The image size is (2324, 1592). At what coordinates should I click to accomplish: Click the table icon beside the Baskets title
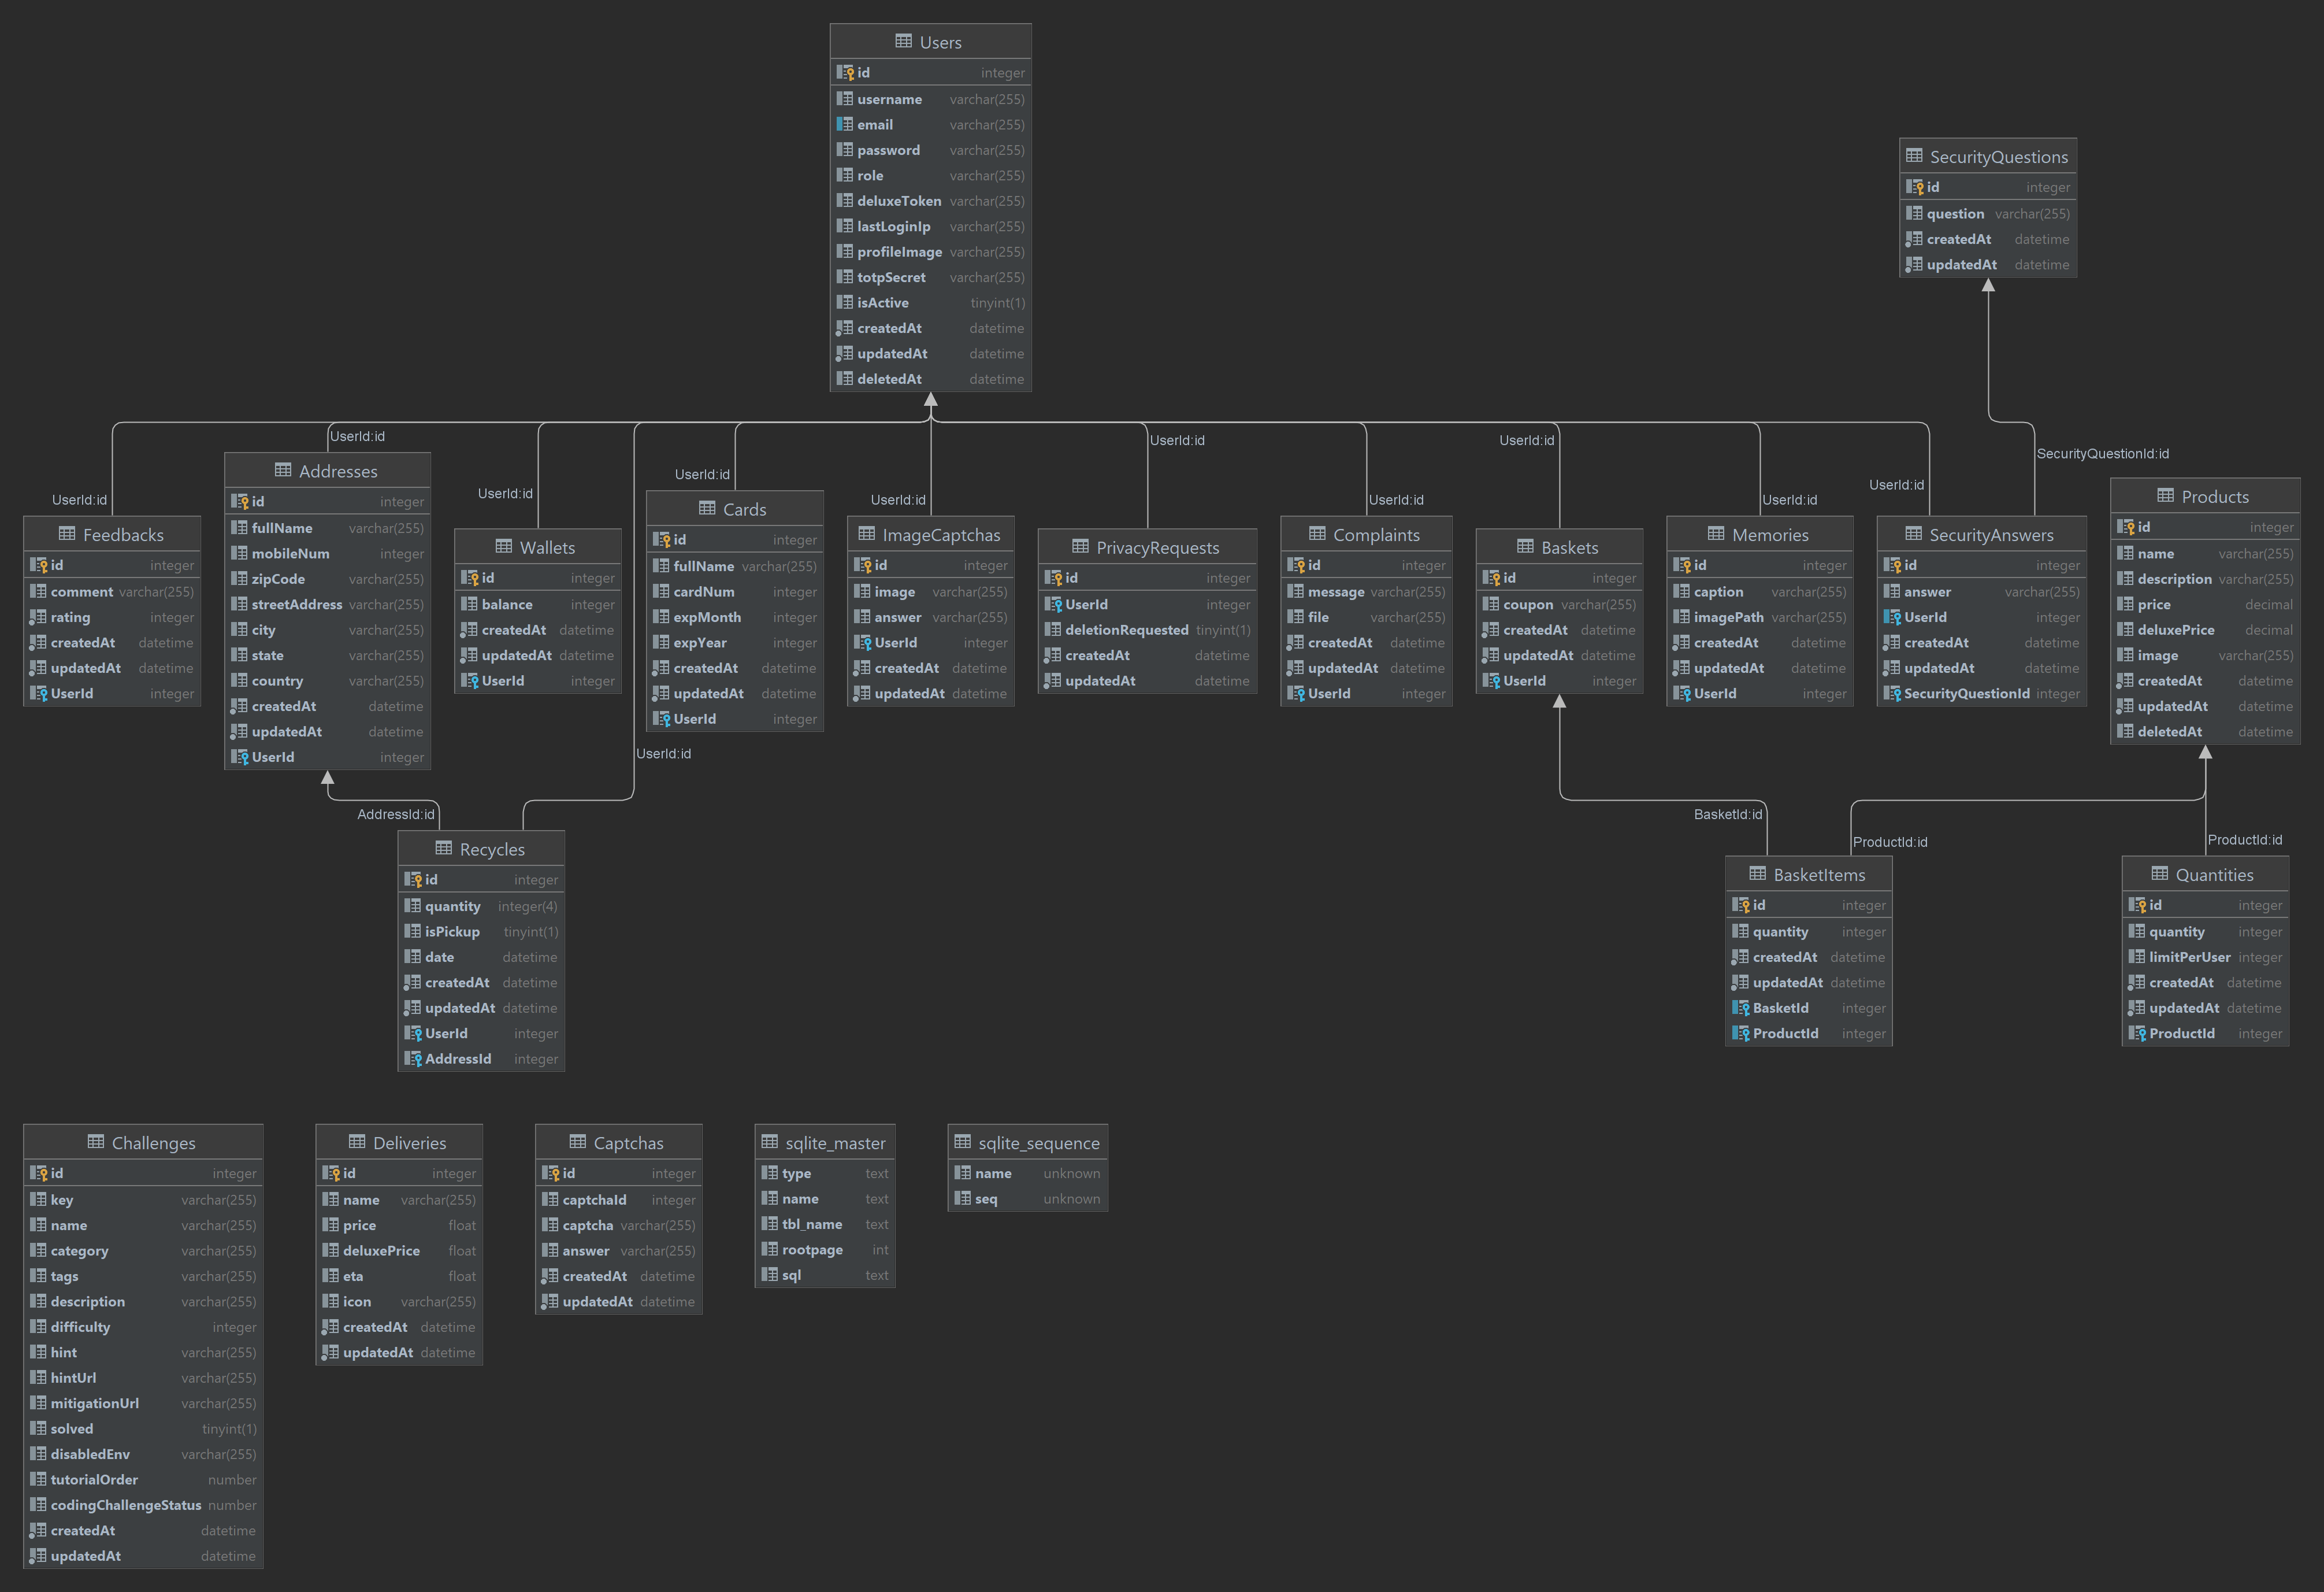coord(1525,546)
